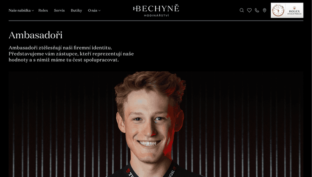The height and width of the screenshot is (177, 312).
Task: Open the Butiky navigation link
Action: click(x=76, y=11)
